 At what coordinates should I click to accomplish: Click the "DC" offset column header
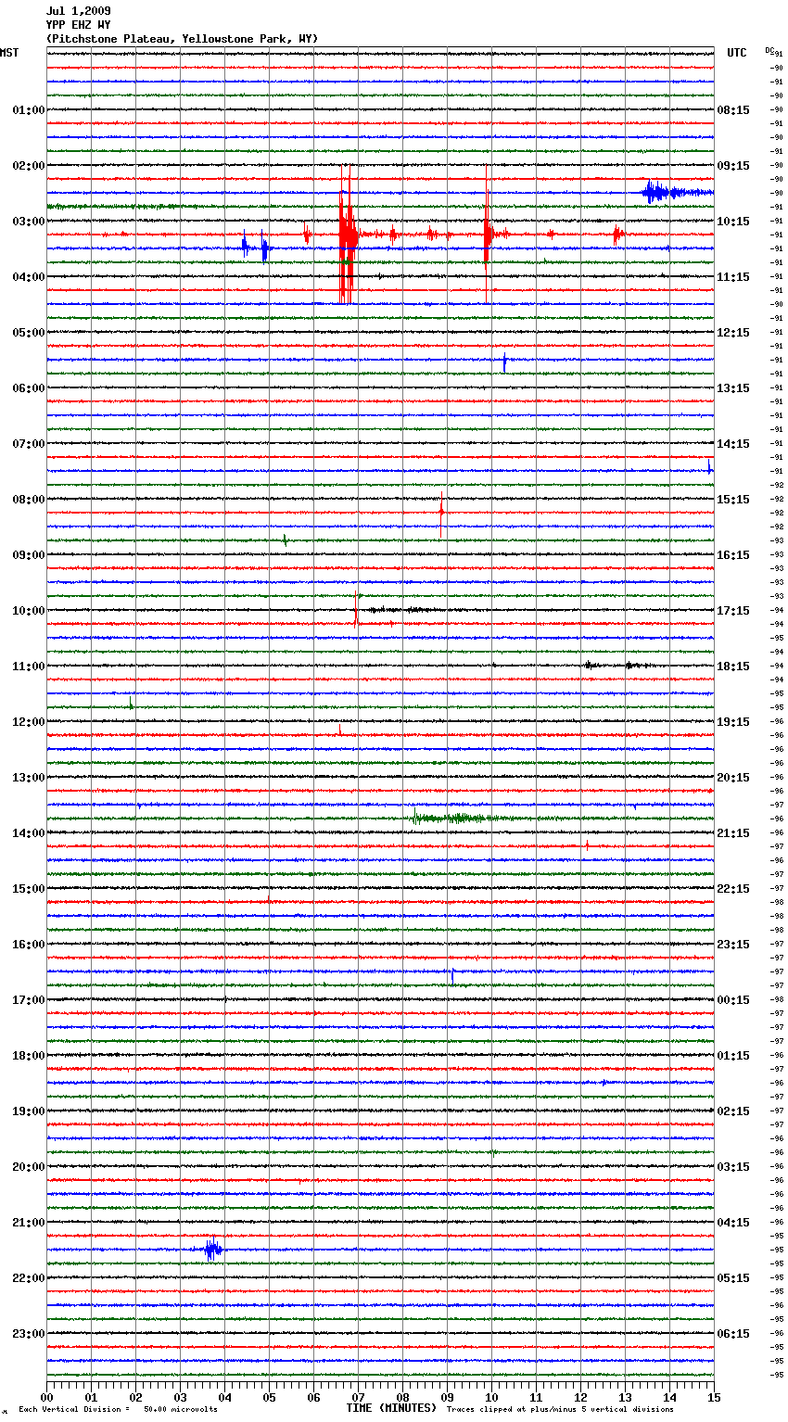coord(769,50)
